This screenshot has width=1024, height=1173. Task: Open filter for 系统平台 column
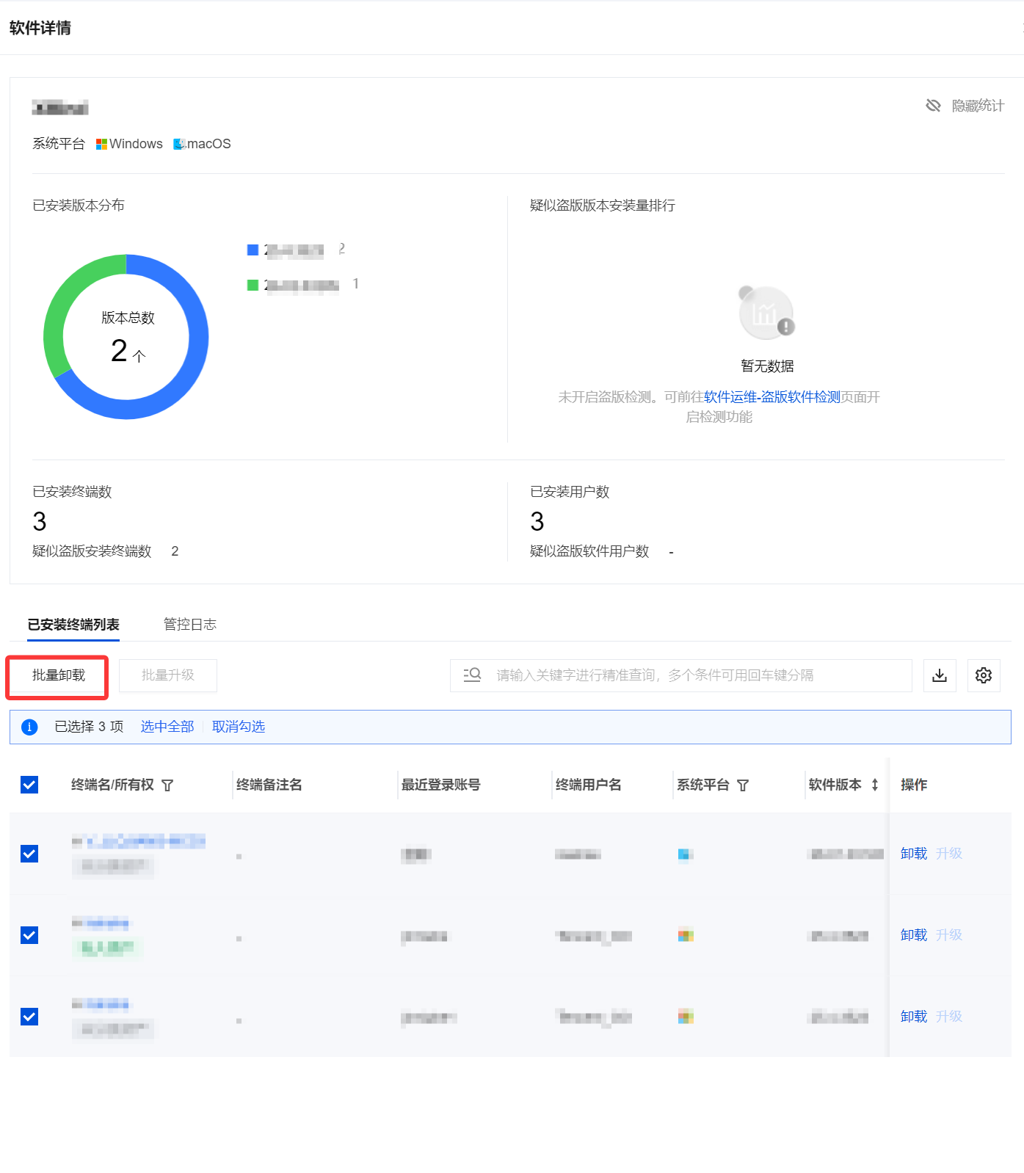[743, 785]
